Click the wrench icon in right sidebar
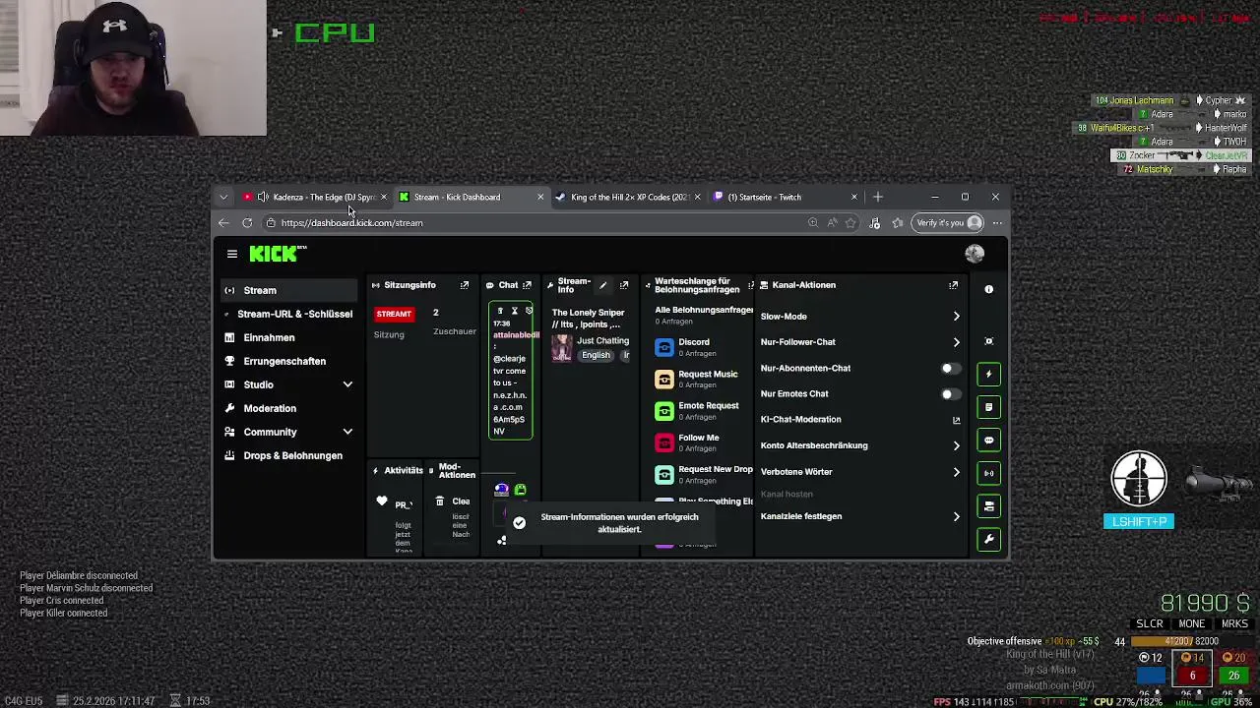 [989, 539]
